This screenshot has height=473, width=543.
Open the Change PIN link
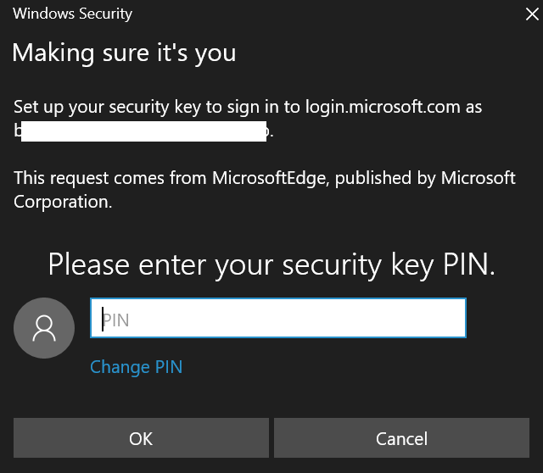[x=136, y=367]
